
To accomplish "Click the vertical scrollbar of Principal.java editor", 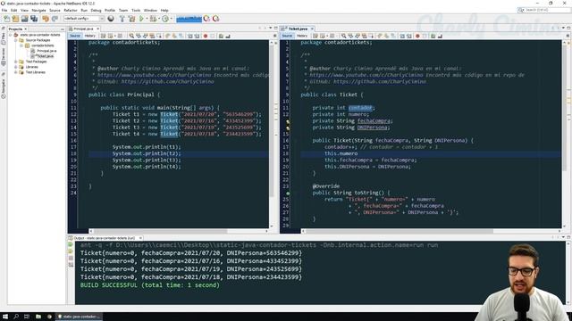I will [x=272, y=134].
